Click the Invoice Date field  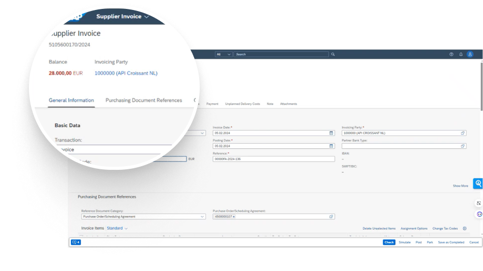(273, 133)
